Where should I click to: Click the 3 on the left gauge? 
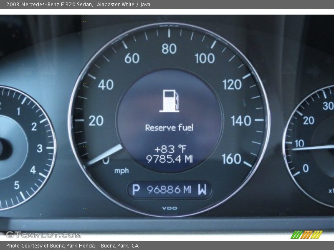tap(40, 148)
